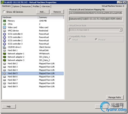This screenshot has height=114, width=128.
Task: Click the CD/DVD drive 1 icon
Action: pos(5,47)
